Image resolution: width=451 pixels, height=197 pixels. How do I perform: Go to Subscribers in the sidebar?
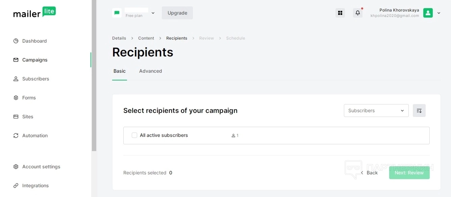click(x=35, y=79)
